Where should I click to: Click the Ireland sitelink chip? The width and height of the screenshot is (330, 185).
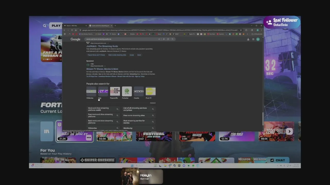[x=139, y=55]
